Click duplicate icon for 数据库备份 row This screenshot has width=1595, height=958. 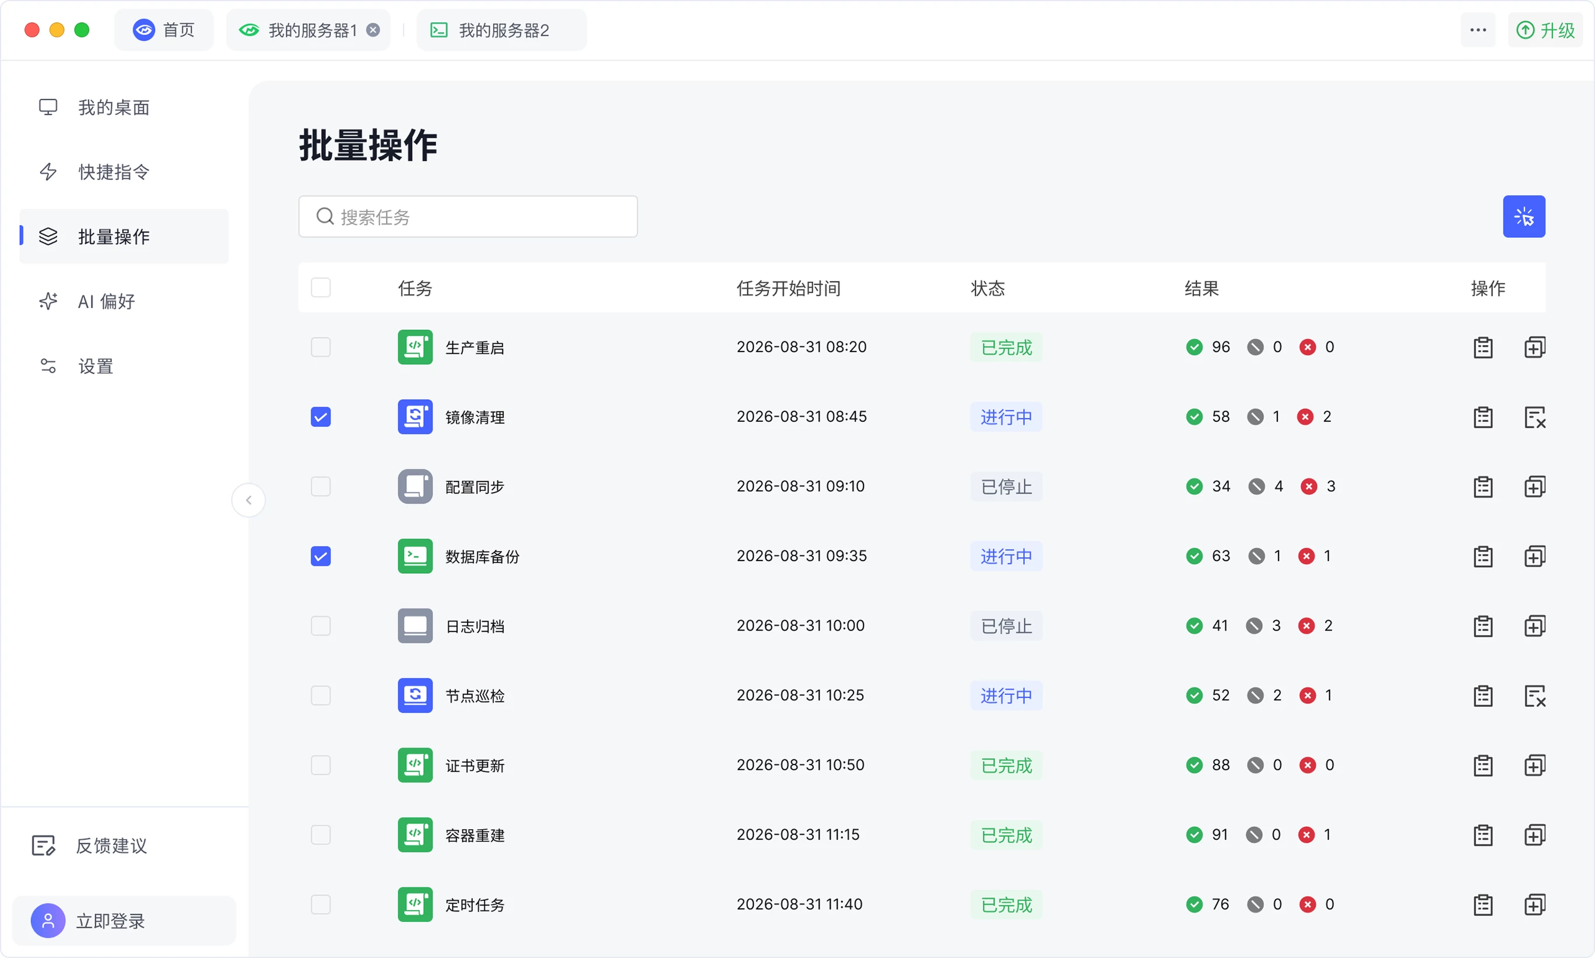(x=1534, y=557)
